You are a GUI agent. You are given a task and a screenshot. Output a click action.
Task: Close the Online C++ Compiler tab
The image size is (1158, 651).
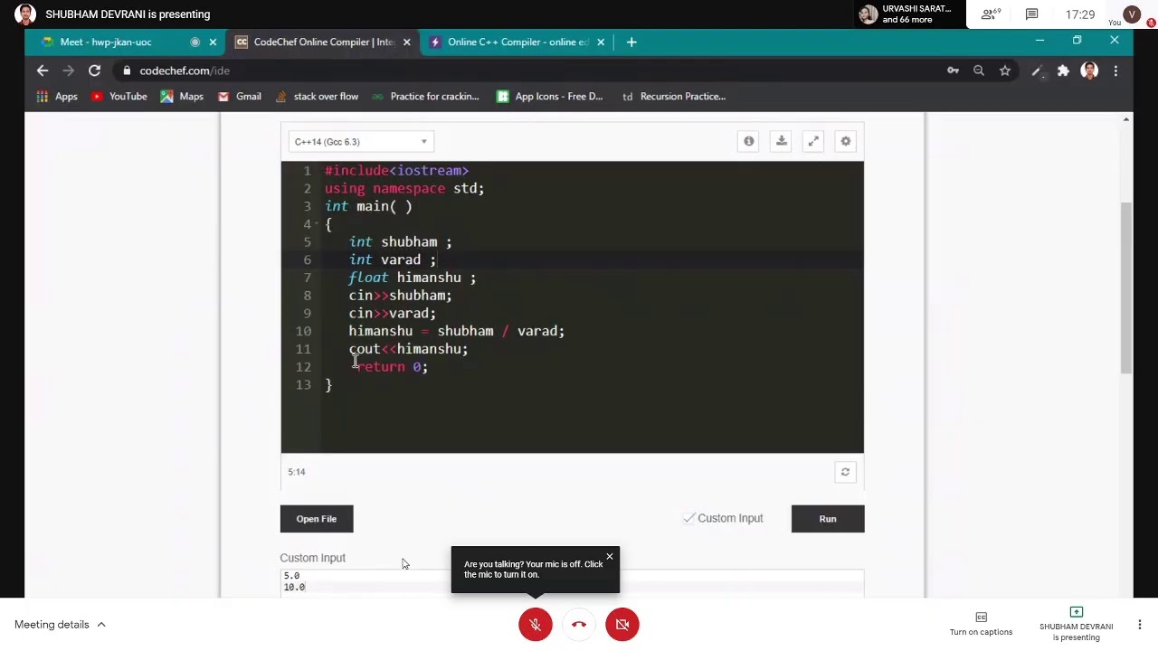pyautogui.click(x=601, y=42)
